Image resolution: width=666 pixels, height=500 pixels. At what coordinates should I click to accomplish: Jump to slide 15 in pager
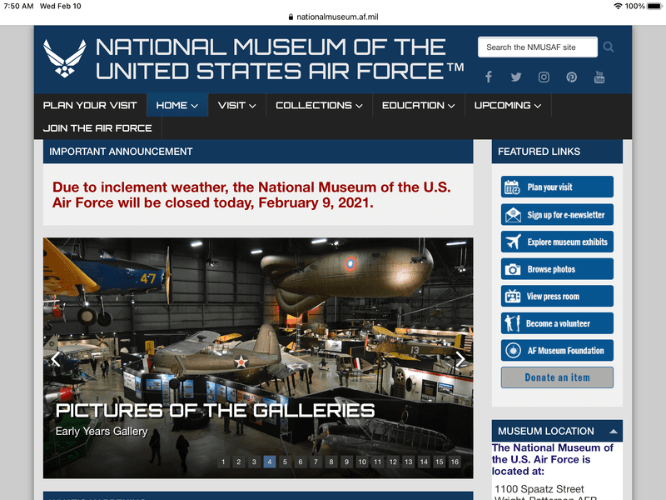[440, 462]
